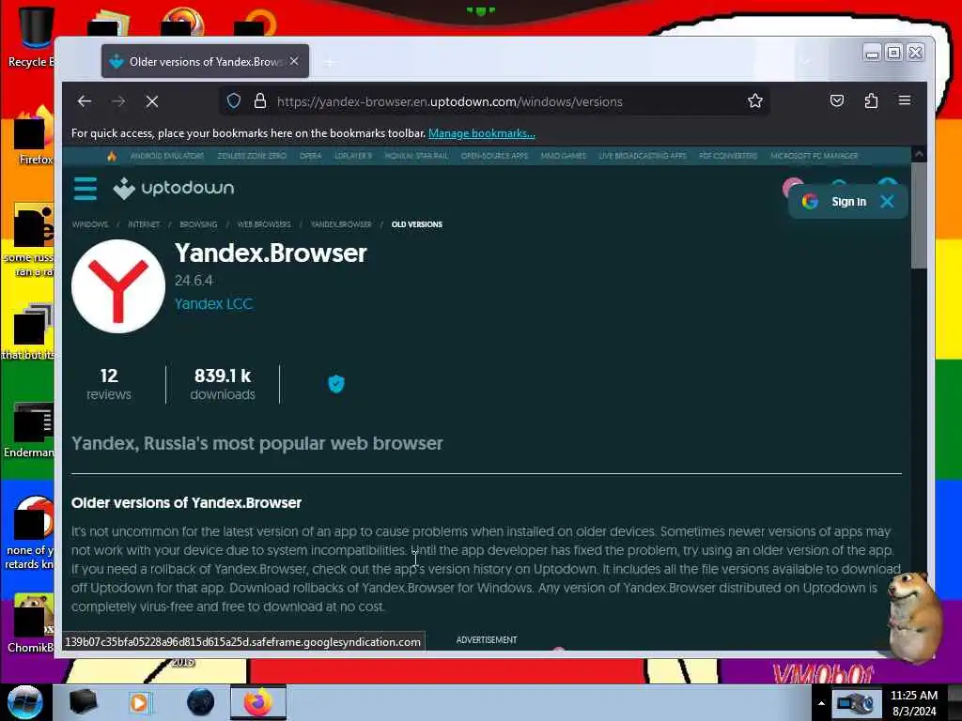Open a new browser tab

330,62
